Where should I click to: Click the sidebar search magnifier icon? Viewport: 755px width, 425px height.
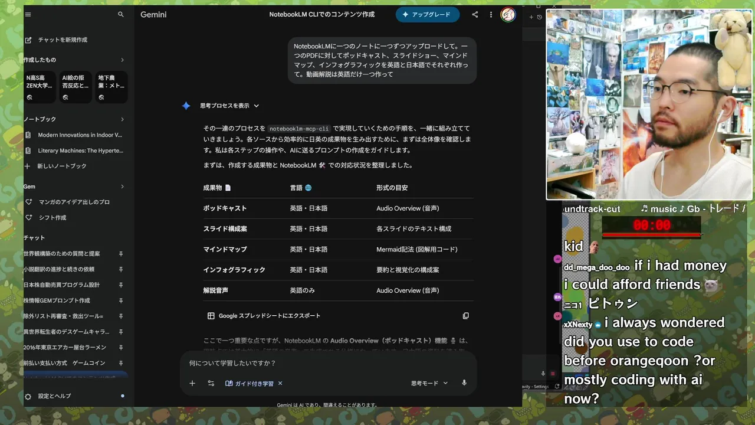pos(121,14)
